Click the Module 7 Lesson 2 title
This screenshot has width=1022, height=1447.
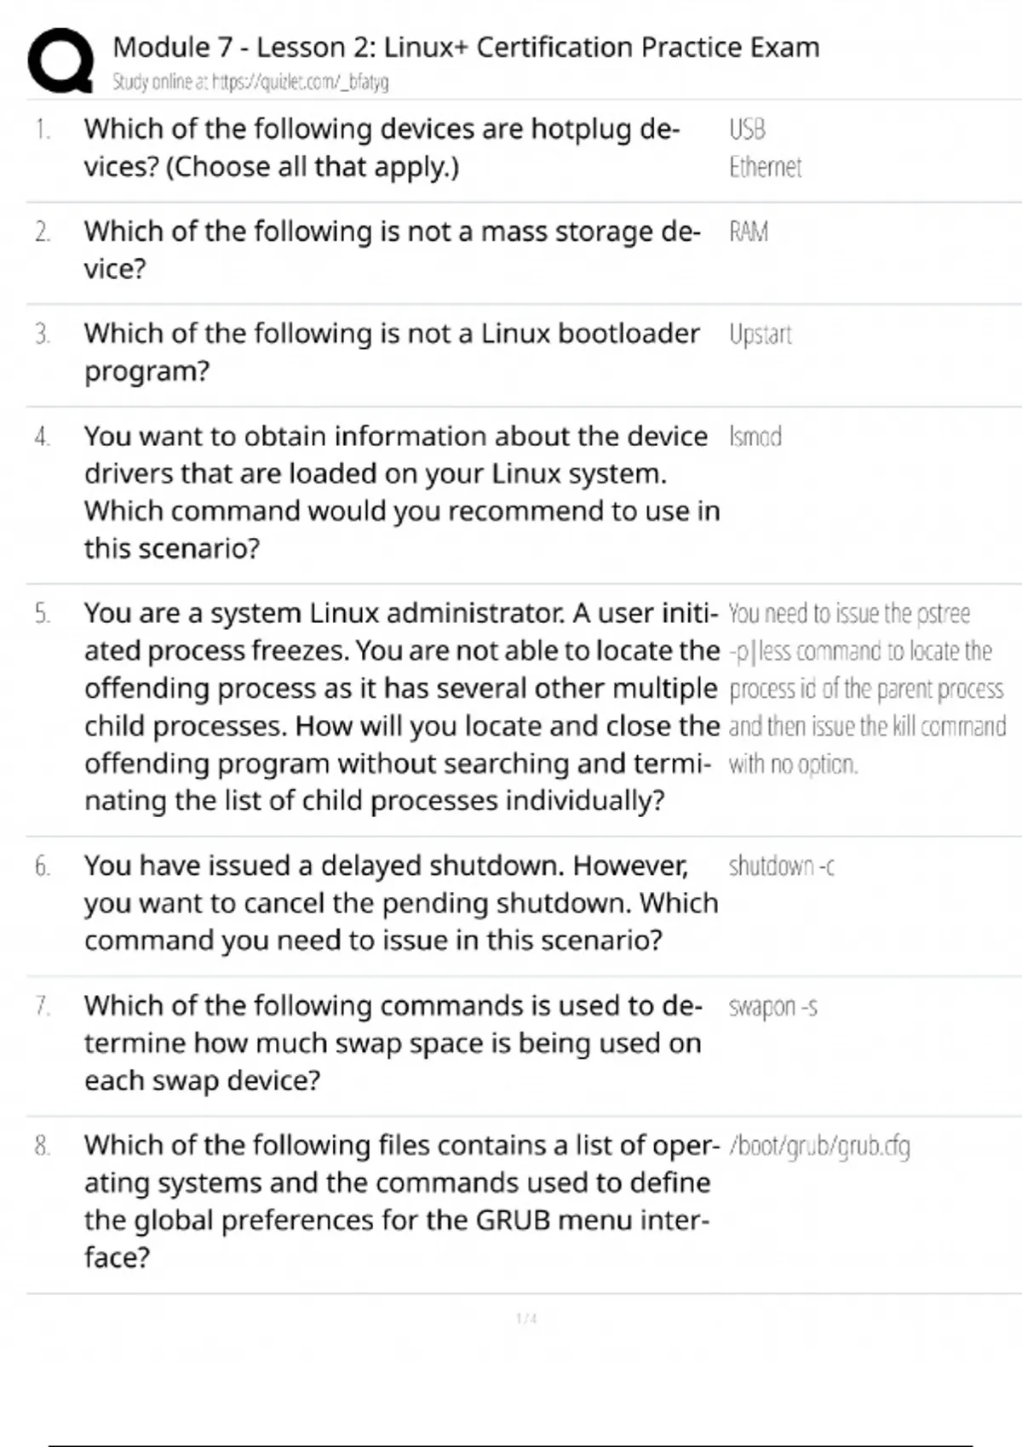(466, 48)
